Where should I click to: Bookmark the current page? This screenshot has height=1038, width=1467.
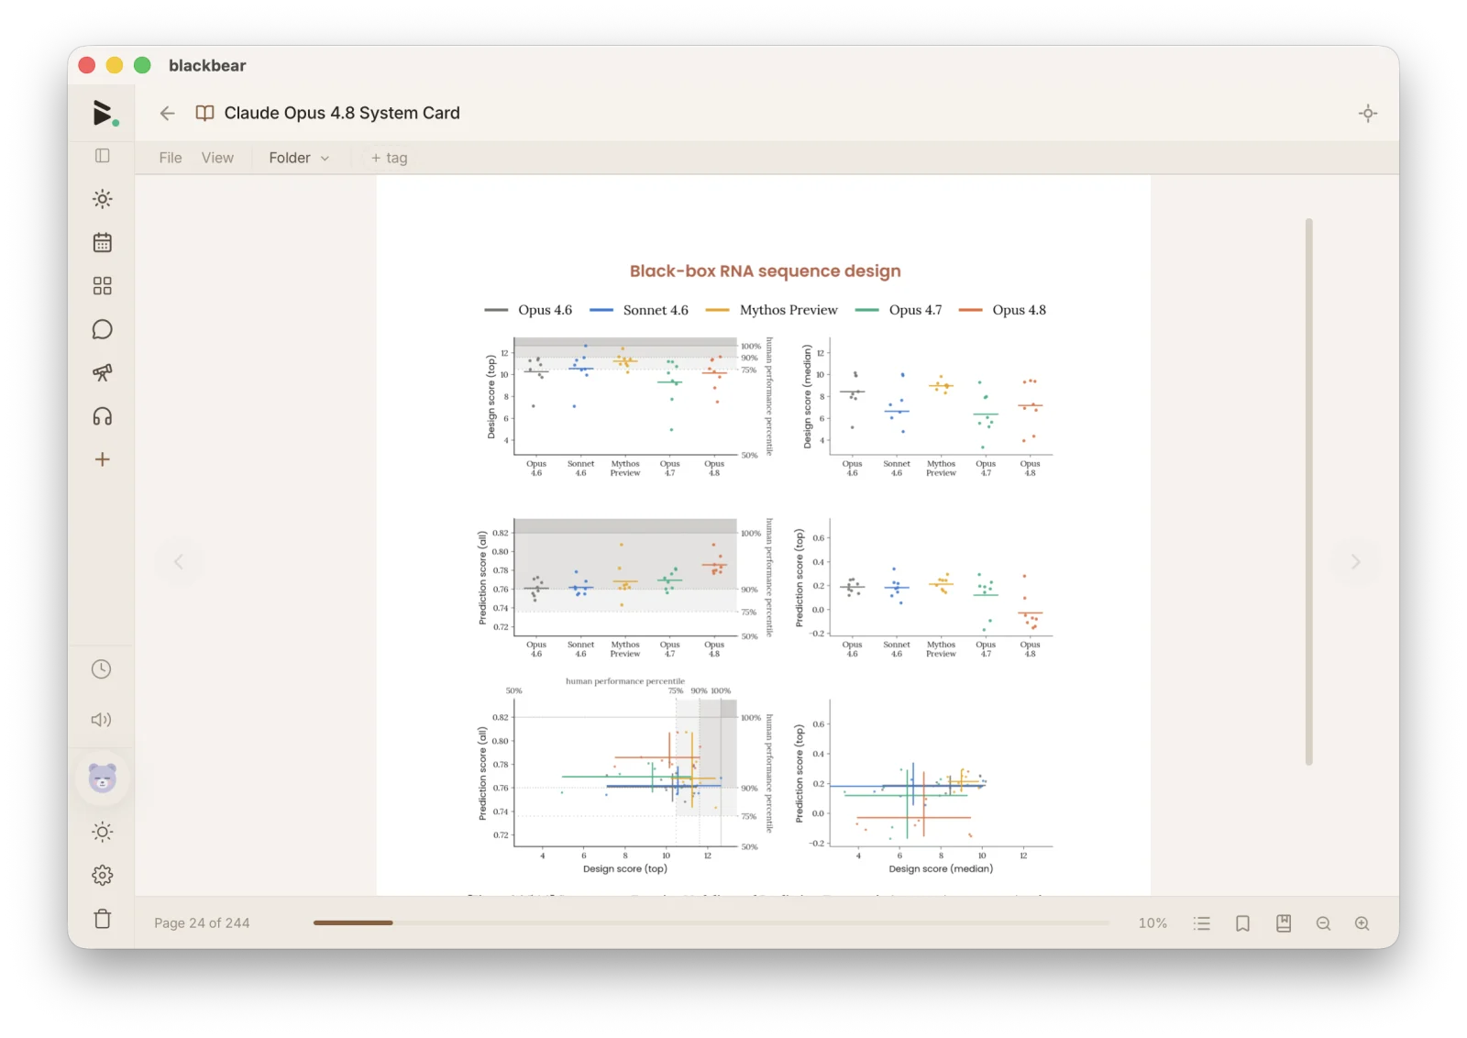(x=1242, y=923)
